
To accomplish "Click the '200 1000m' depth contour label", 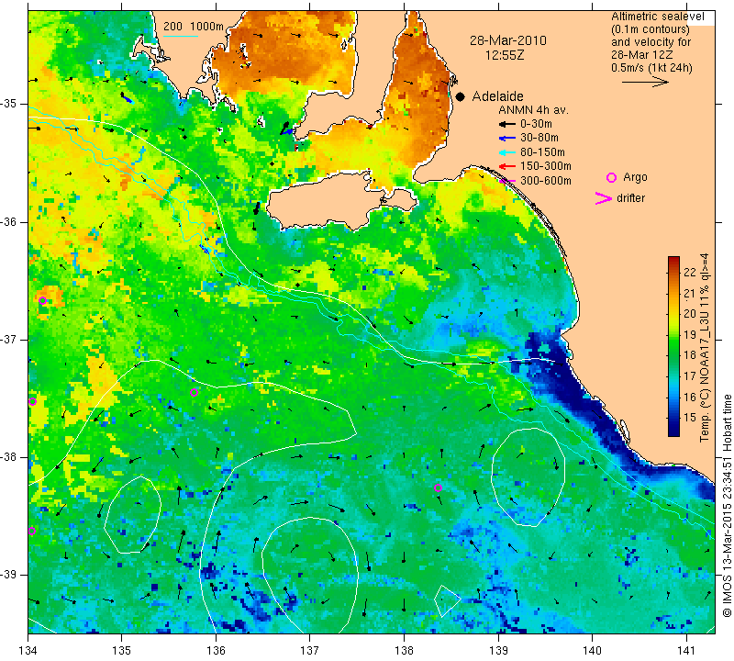I will tap(194, 27).
